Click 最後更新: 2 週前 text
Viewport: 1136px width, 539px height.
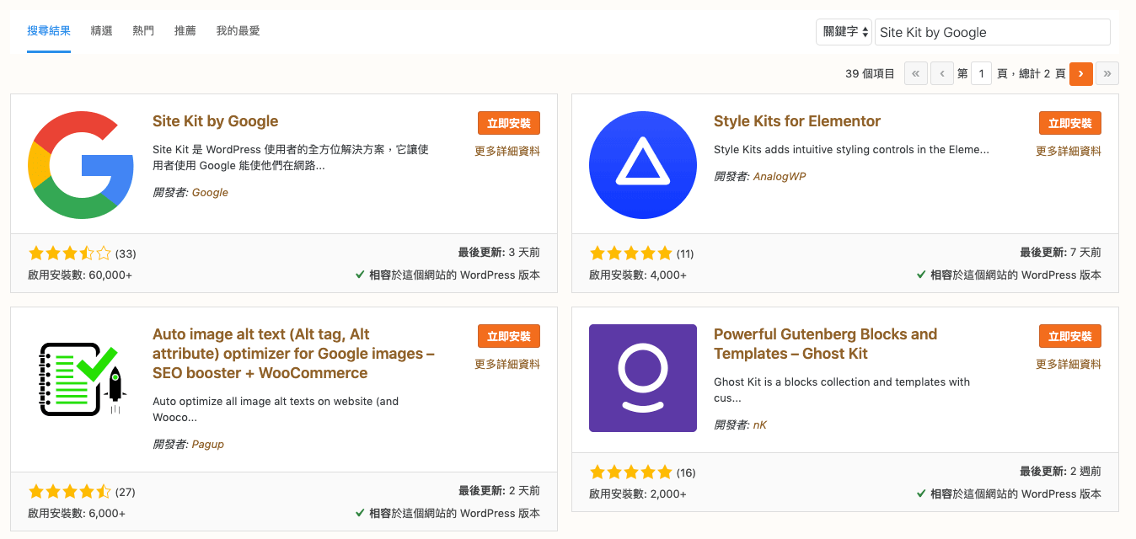1060,472
